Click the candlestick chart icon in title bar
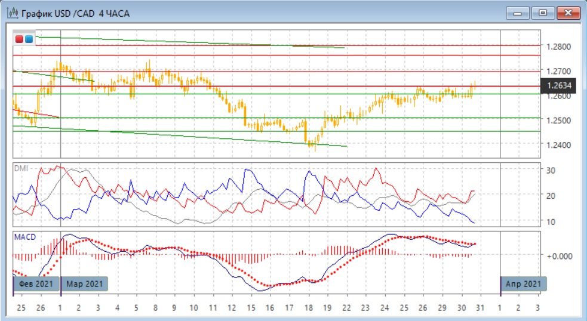Image resolution: width=587 pixels, height=321 pixels. [x=11, y=13]
